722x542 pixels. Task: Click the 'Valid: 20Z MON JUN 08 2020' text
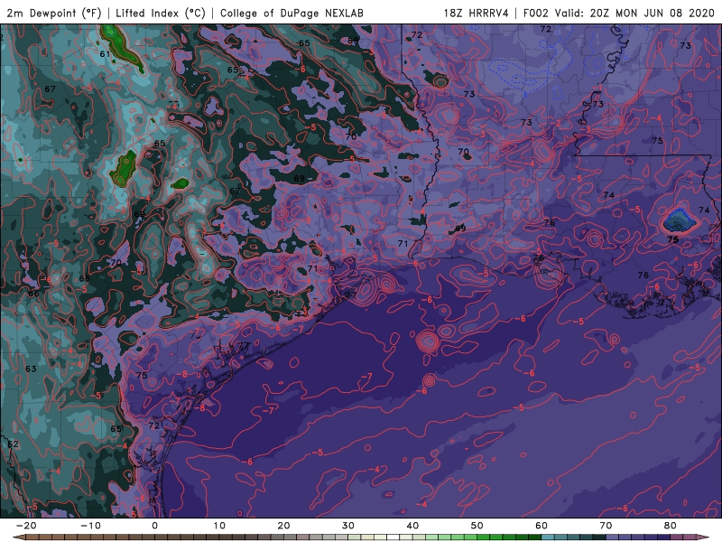point(635,13)
